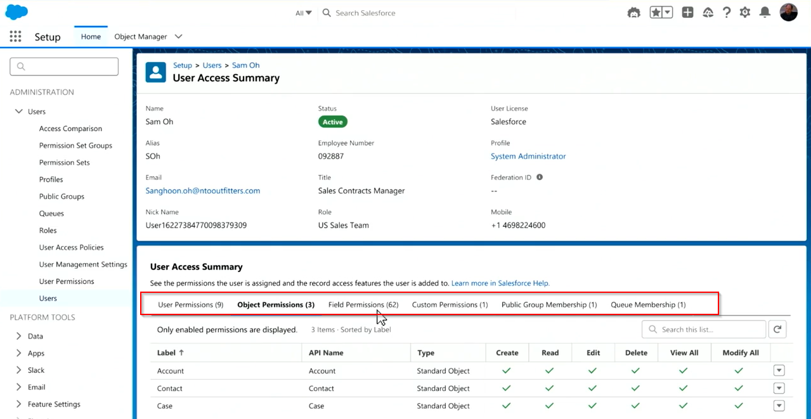Open Queues in the sidebar

click(52, 214)
